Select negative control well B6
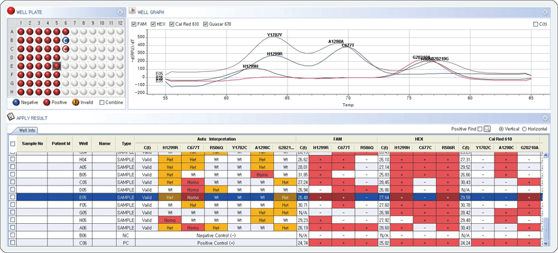 coord(66,40)
